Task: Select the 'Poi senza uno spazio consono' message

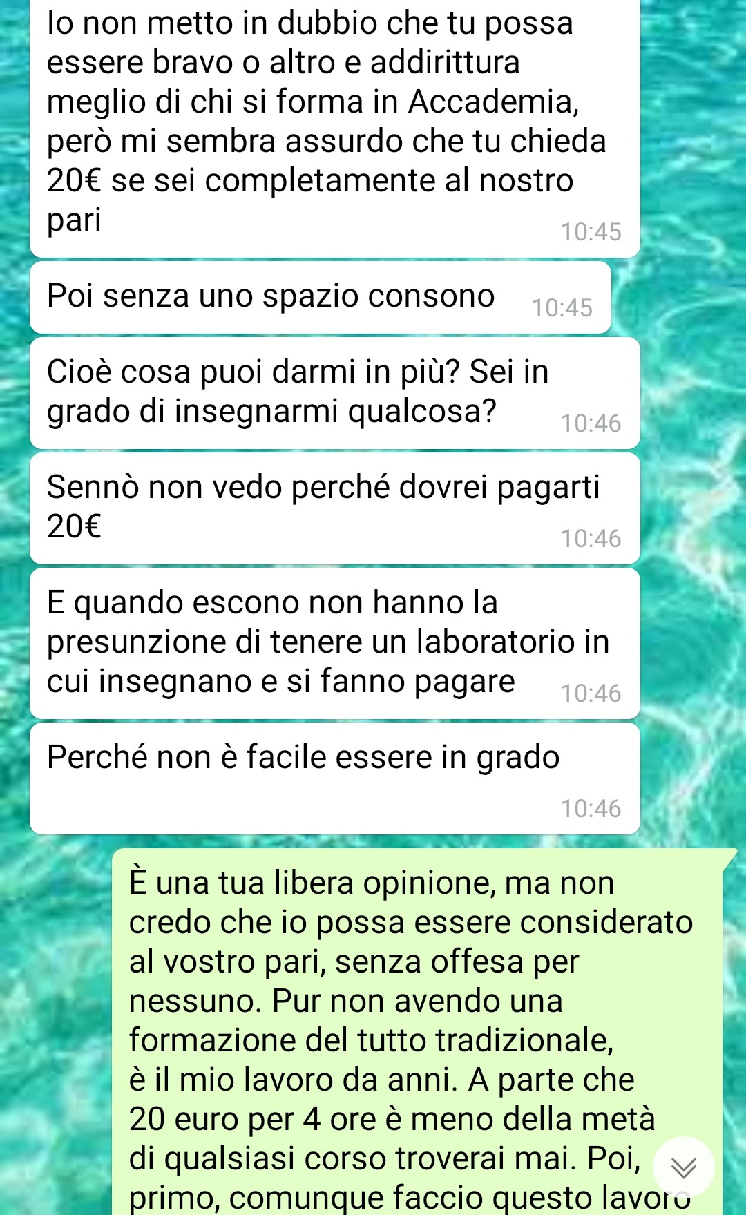Action: (x=321, y=298)
